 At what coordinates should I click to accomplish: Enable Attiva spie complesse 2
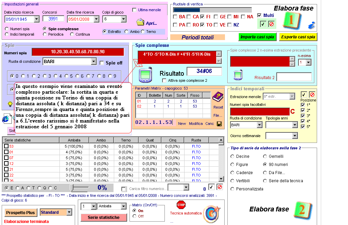(x=164, y=80)
